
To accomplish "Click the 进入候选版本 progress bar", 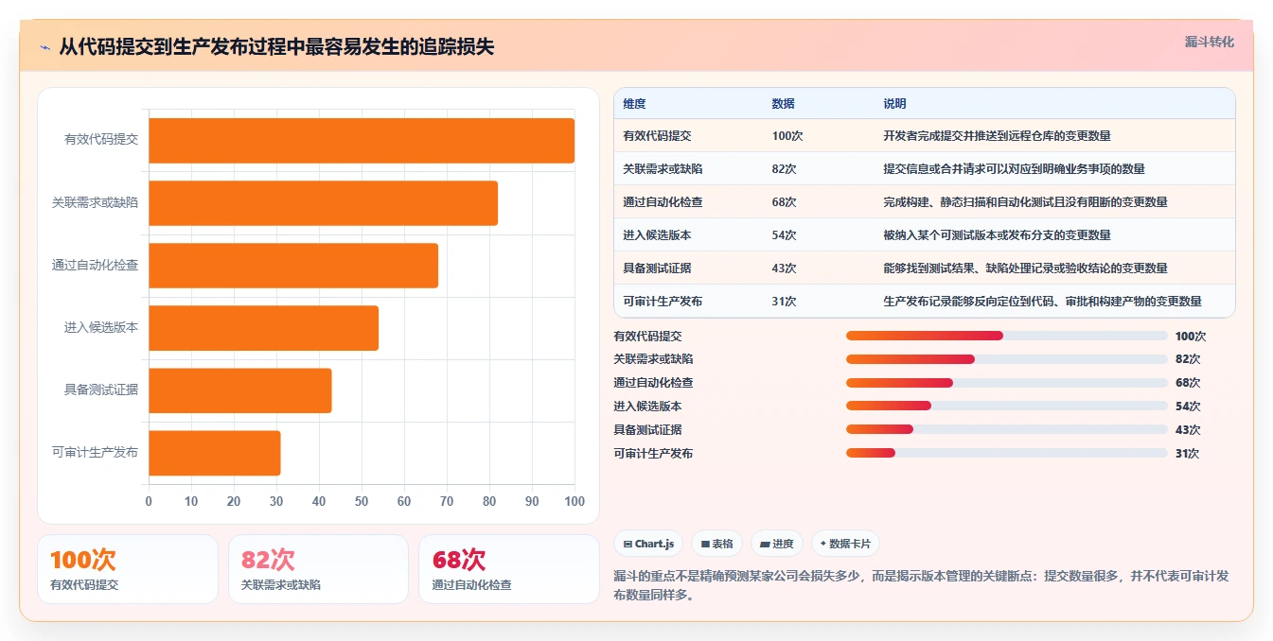I will (1007, 406).
